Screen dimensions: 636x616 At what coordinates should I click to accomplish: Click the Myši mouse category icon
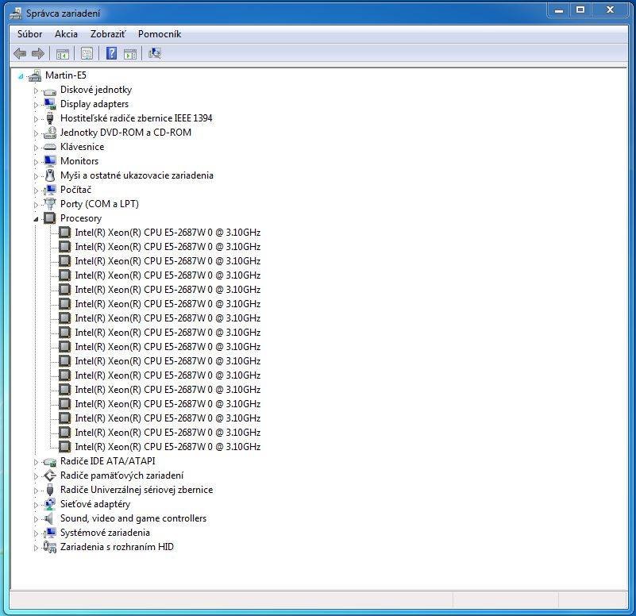click(x=49, y=175)
